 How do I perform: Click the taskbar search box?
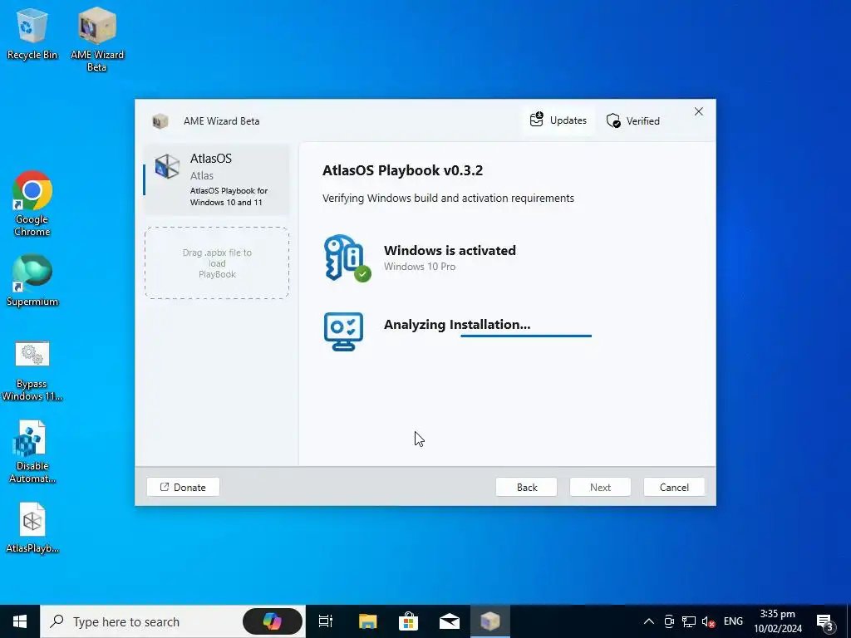coord(173,621)
